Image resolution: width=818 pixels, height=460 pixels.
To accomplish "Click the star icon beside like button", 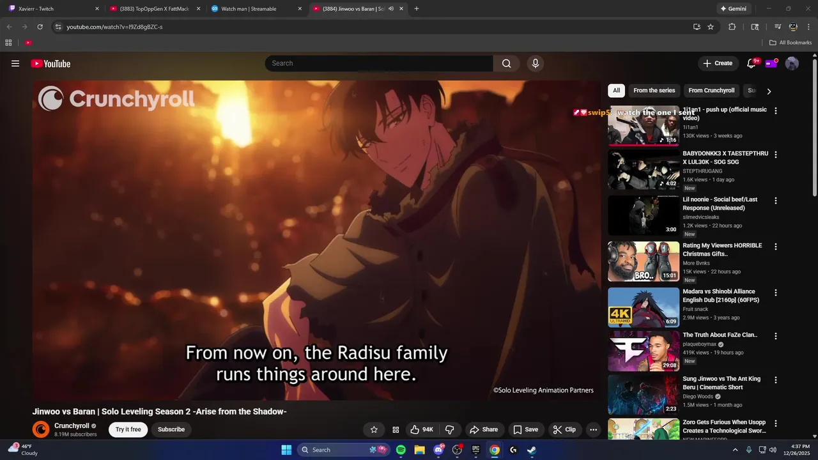I will 374,429.
